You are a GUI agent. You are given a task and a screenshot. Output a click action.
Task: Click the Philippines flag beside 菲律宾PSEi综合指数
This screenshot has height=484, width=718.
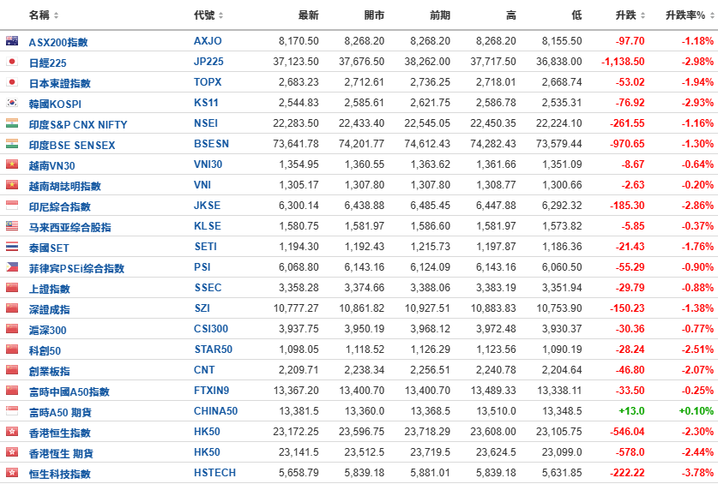(12, 267)
